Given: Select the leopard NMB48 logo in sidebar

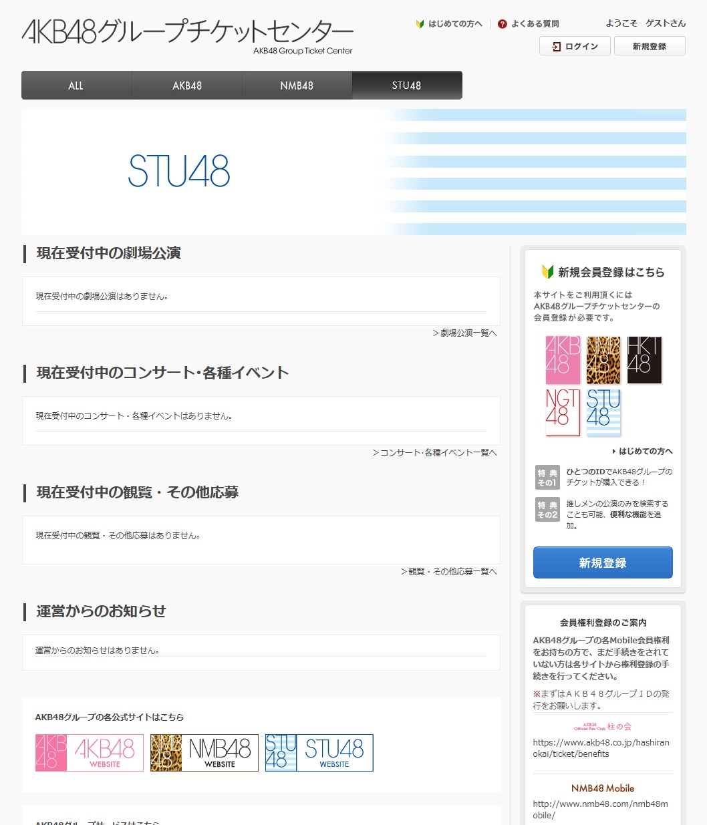Looking at the screenshot, I should click(x=603, y=360).
